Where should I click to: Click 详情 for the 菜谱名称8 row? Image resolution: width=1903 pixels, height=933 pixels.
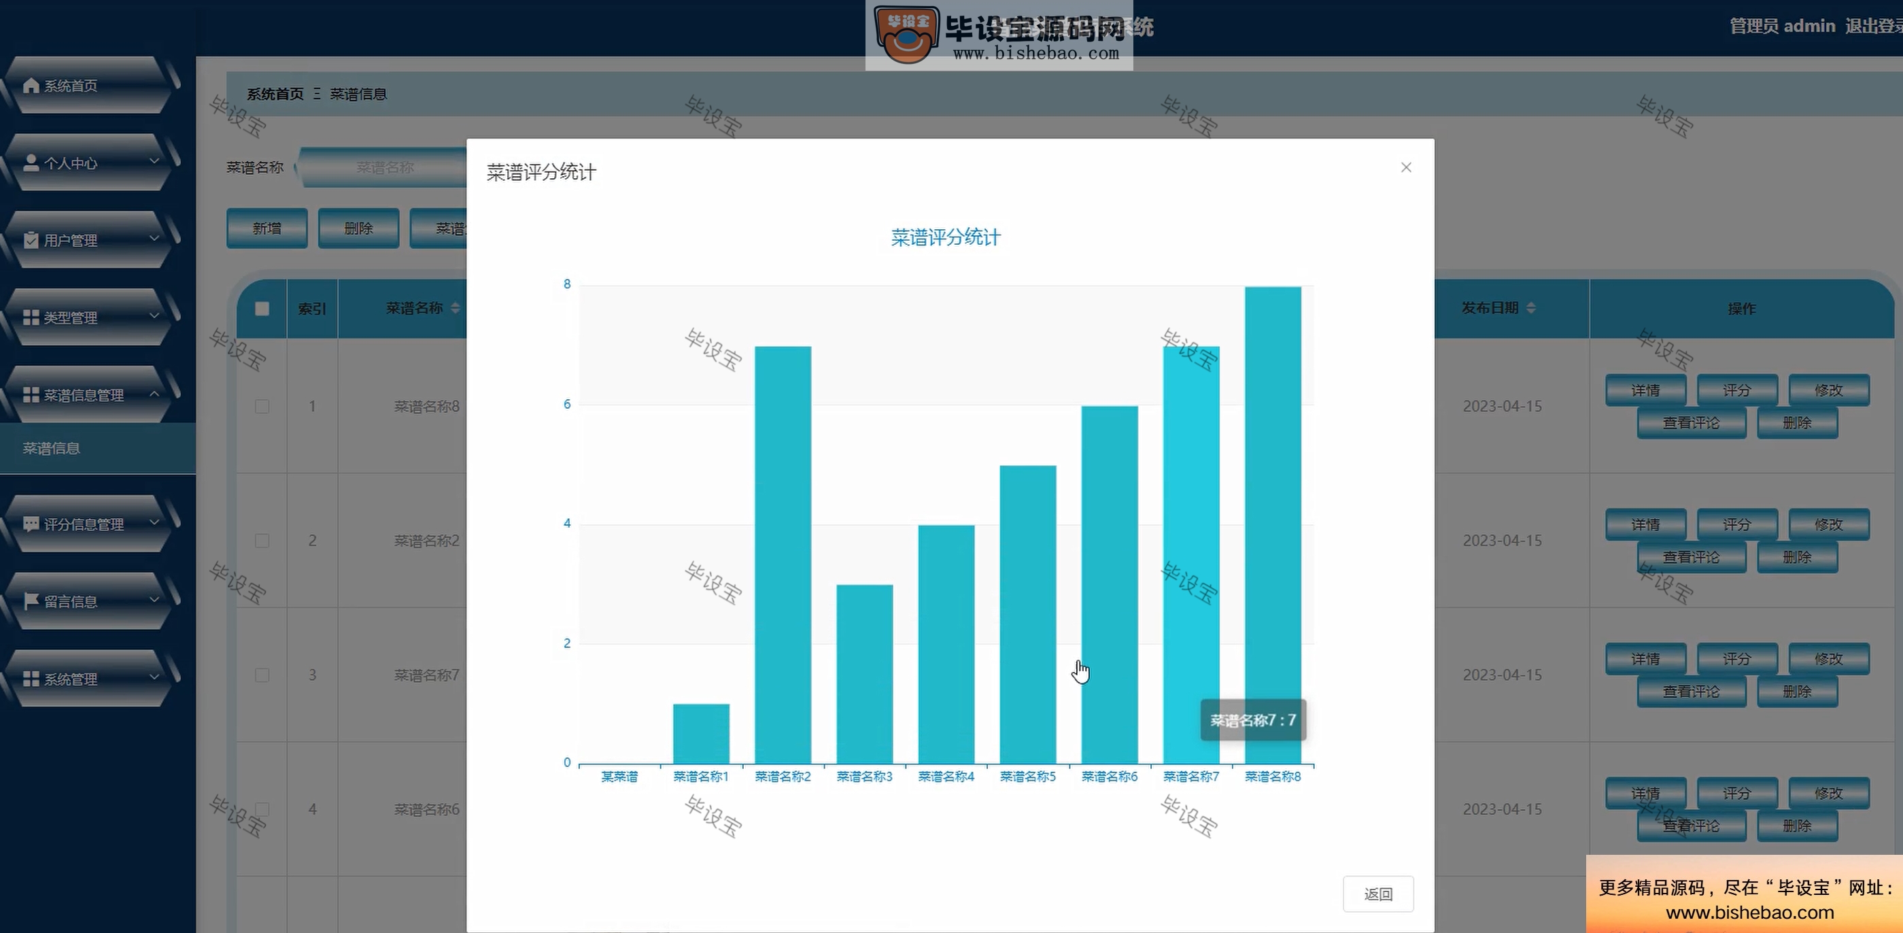click(1645, 390)
